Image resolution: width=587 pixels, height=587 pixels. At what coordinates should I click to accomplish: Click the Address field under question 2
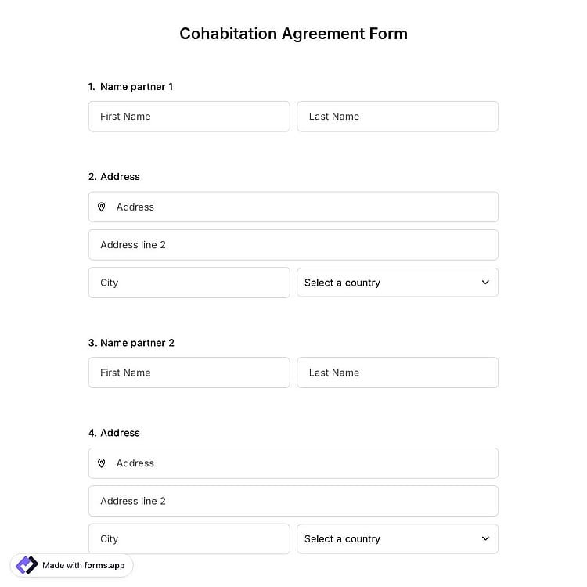[x=293, y=207]
